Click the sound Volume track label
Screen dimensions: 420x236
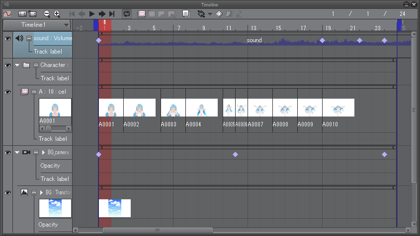pos(53,38)
